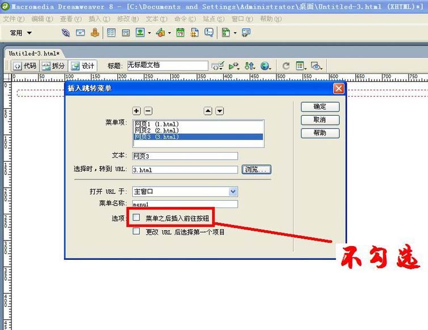Click the 标题 document title field

pyautogui.click(x=168, y=65)
